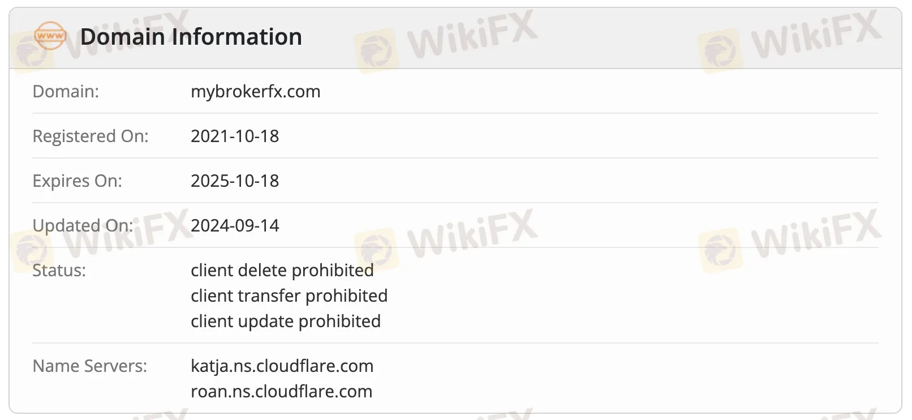
Task: Click the expiry date 2025-10-18
Action: 235,181
